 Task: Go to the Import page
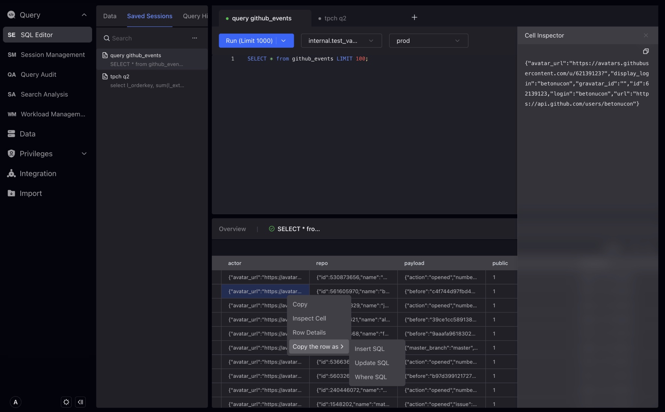30,194
